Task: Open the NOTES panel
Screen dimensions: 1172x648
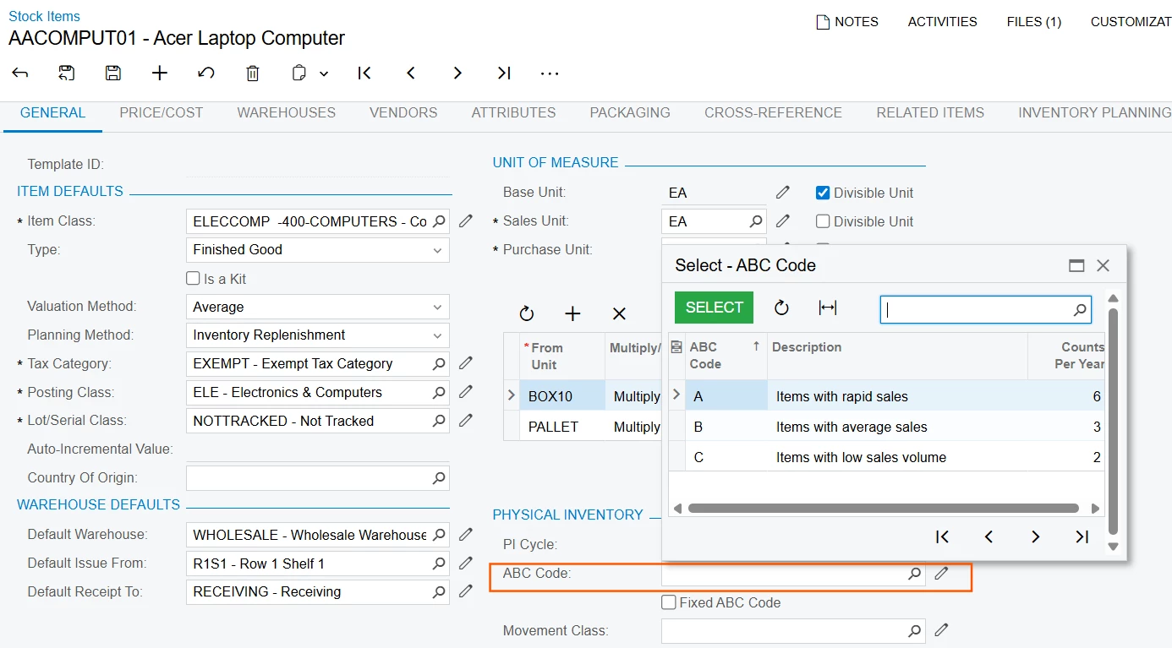Action: pyautogui.click(x=846, y=22)
